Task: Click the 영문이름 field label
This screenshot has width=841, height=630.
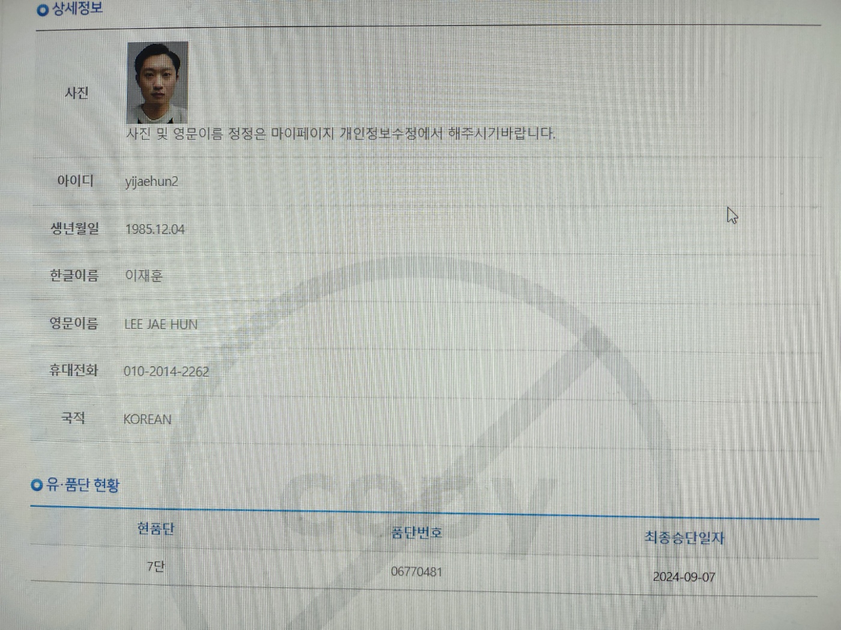Action: tap(73, 323)
